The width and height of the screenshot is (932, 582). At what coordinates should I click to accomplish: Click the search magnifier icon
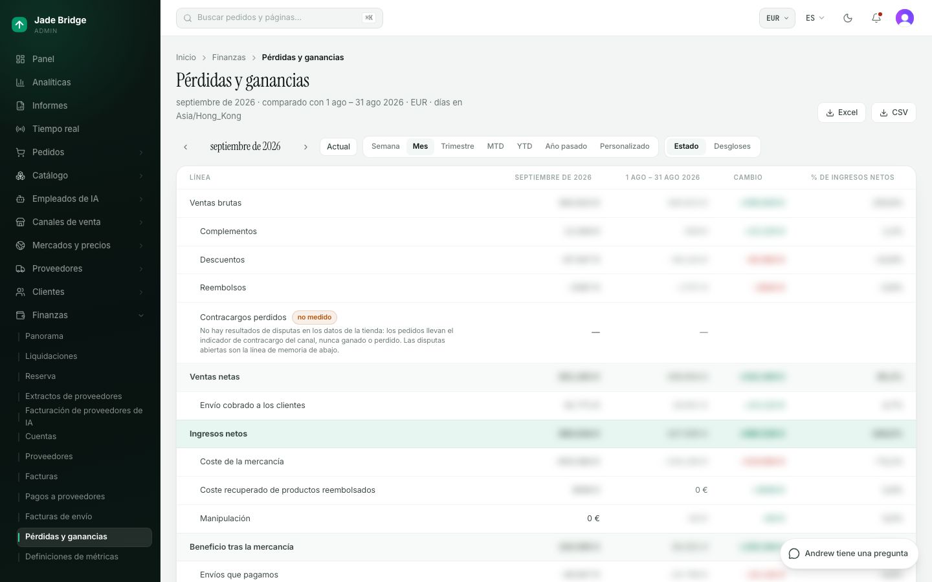tap(188, 18)
